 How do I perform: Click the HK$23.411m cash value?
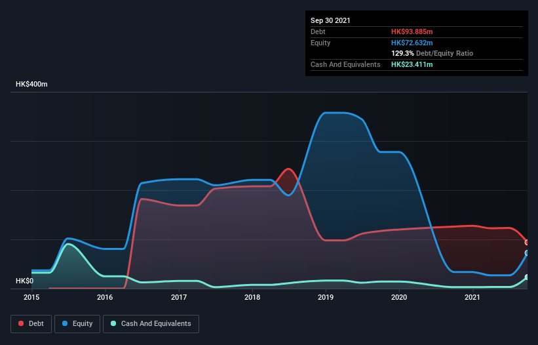(x=412, y=64)
